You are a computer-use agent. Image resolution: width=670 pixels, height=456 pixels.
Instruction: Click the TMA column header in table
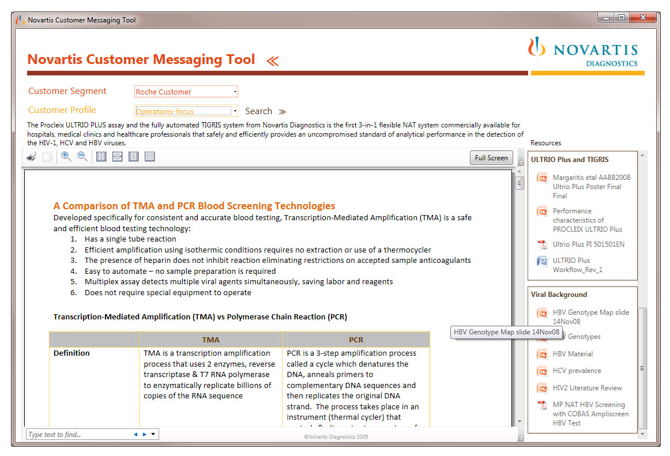210,340
